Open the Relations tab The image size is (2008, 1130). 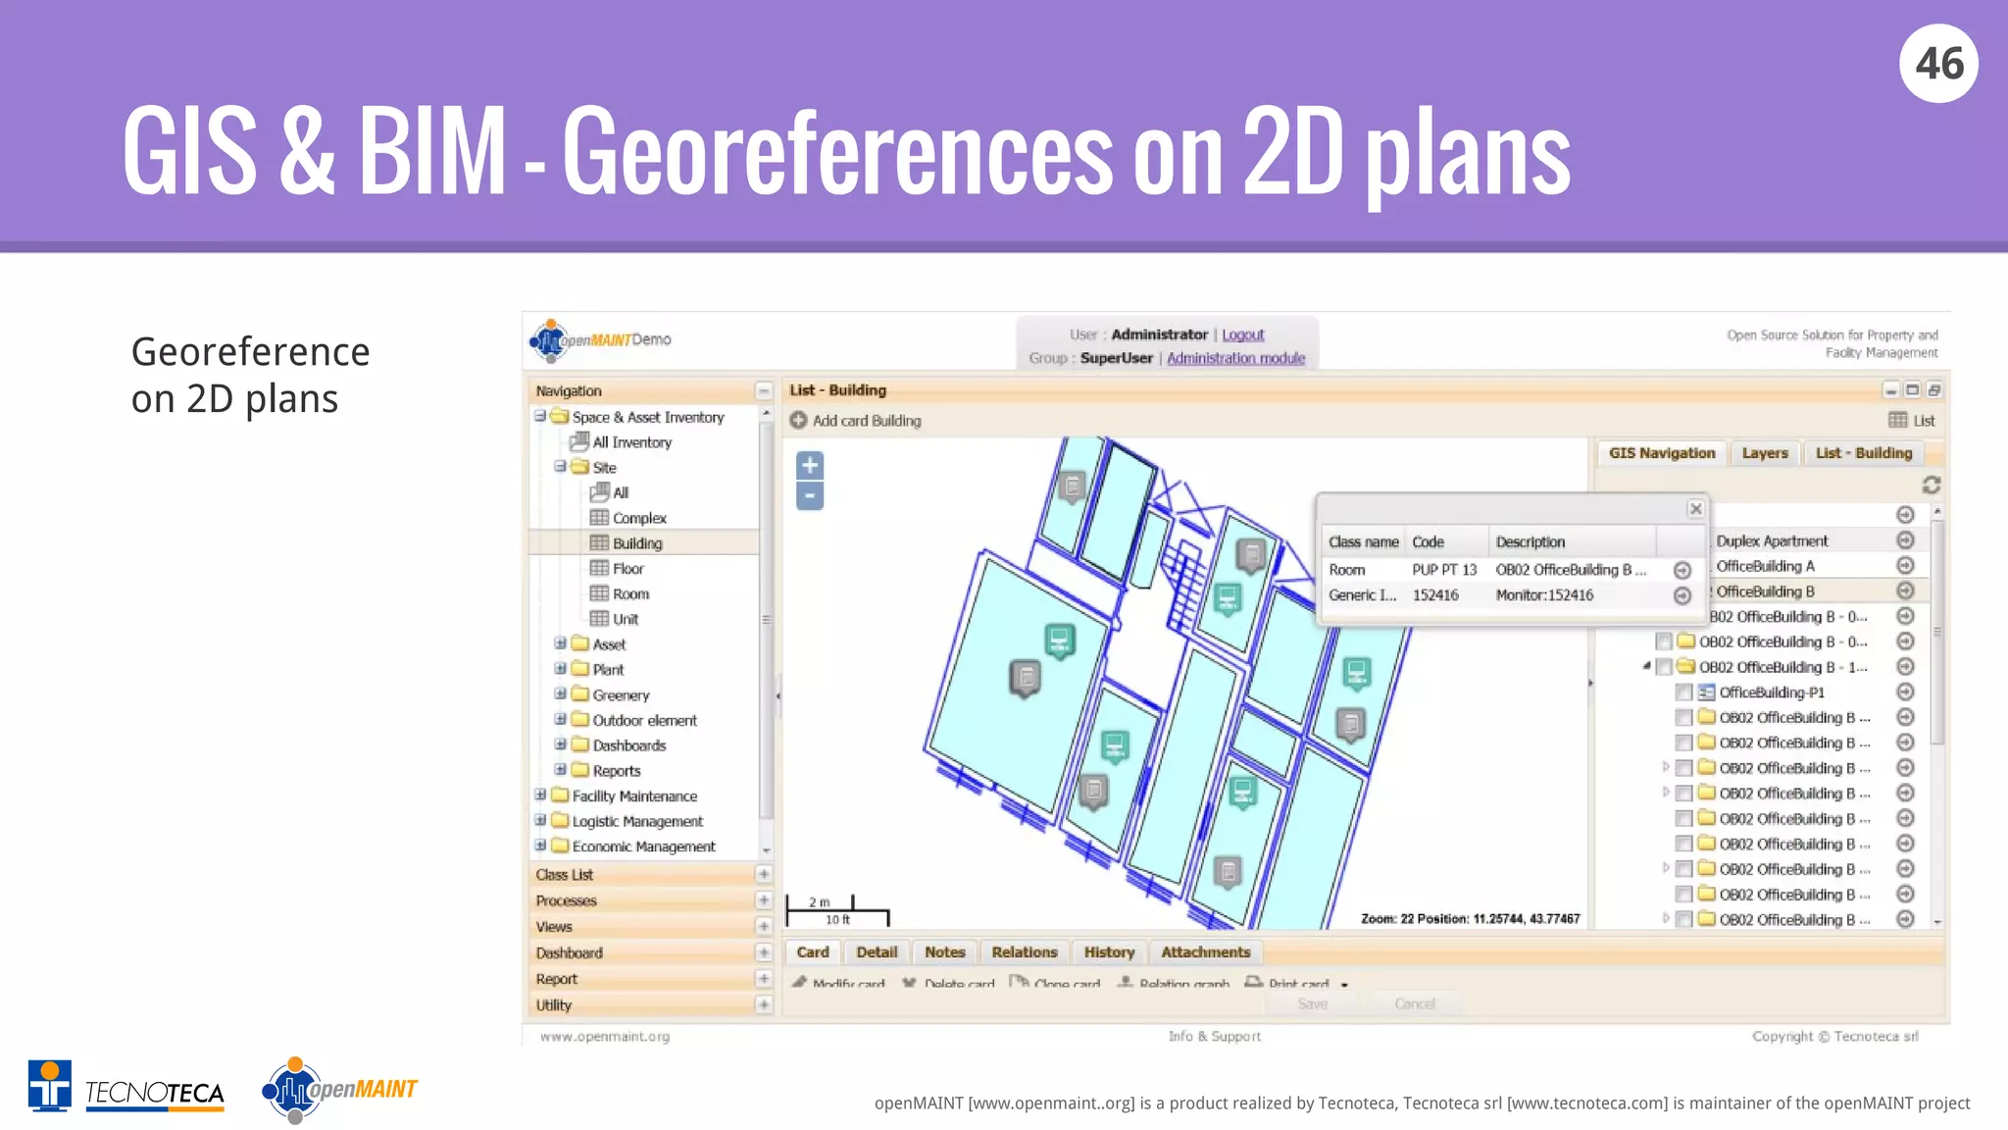(1025, 951)
